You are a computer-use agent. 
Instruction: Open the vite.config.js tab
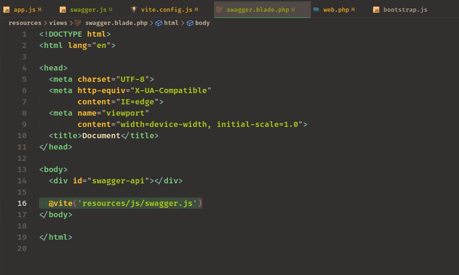pyautogui.click(x=166, y=10)
